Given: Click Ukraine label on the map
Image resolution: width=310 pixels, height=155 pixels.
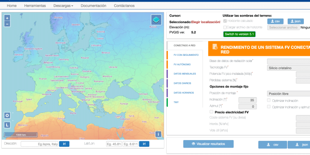Looking at the screenshot, I should point(113,67).
